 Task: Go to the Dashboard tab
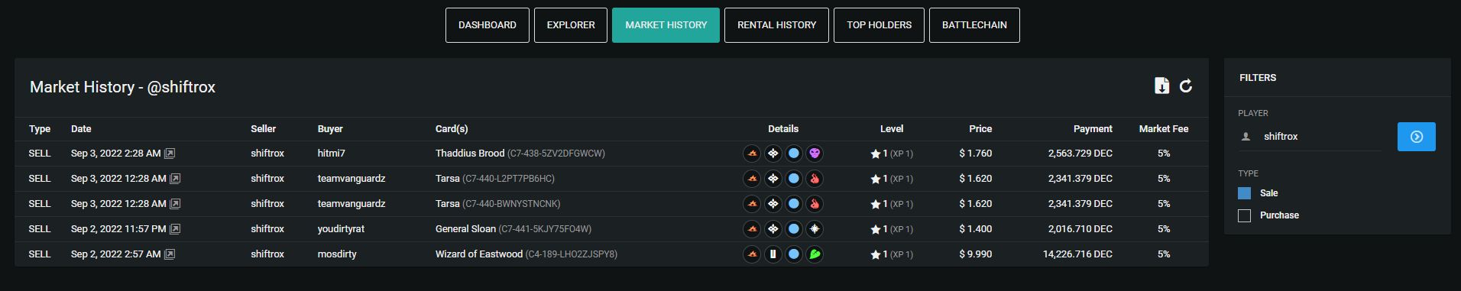click(488, 25)
